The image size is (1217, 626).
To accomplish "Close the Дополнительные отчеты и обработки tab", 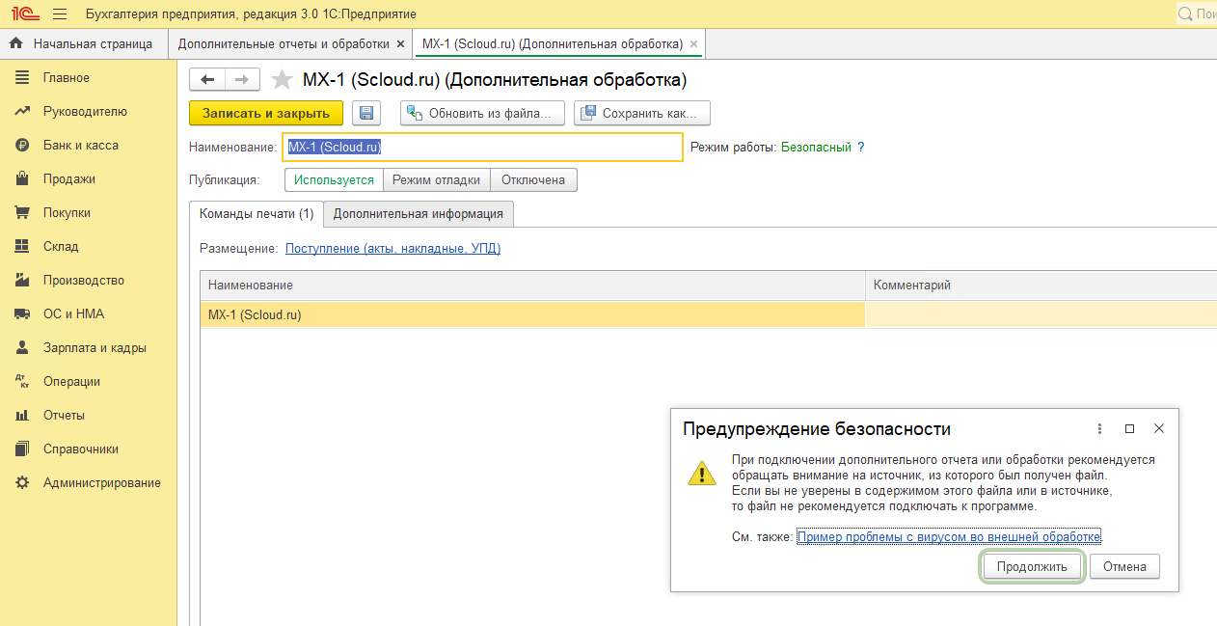I will click(x=400, y=44).
